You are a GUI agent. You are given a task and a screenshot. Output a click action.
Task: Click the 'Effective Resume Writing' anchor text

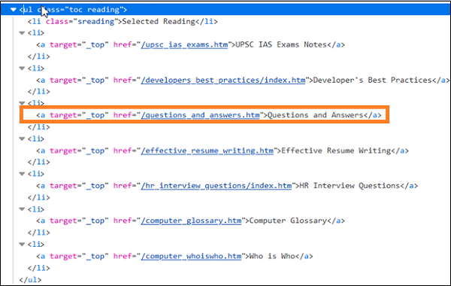tap(336, 151)
